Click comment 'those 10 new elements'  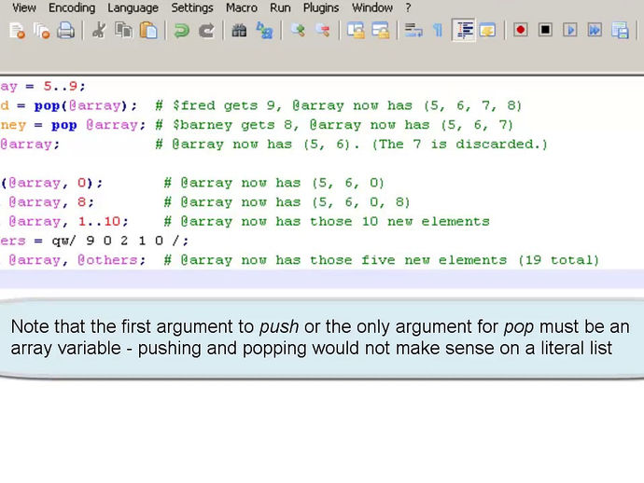pyautogui.click(x=399, y=222)
